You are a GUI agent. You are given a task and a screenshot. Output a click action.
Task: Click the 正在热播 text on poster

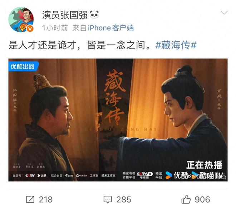205,165
